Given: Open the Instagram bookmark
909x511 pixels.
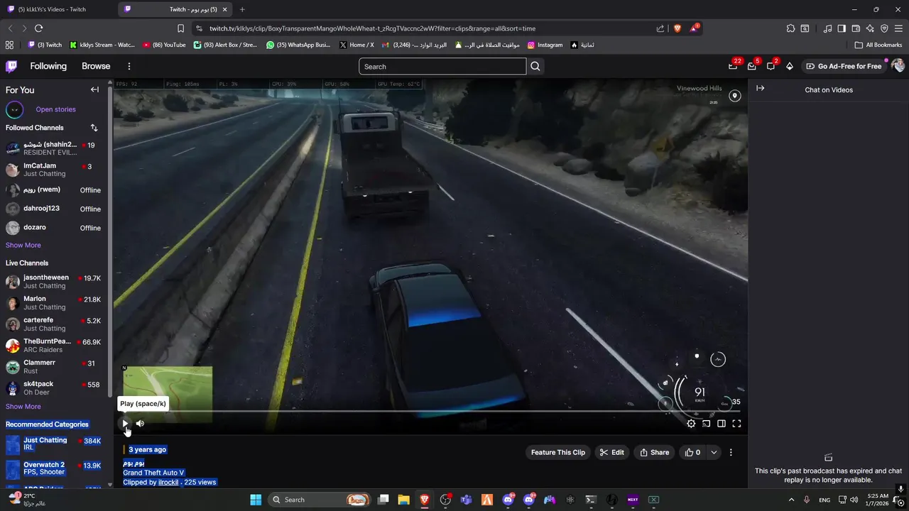Looking at the screenshot, I should coord(545,45).
